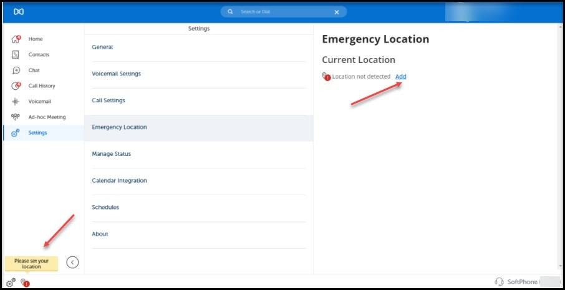Image resolution: width=565 pixels, height=290 pixels.
Task: Click the location alert icon in bottom bar
Action: 25,283
